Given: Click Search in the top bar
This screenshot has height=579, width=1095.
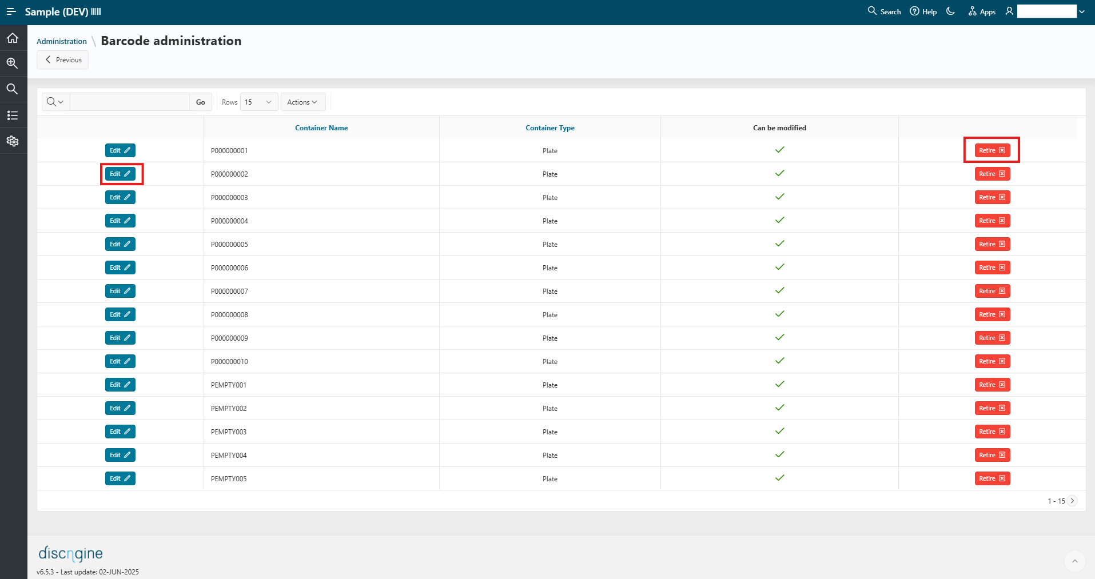Looking at the screenshot, I should coord(884,11).
